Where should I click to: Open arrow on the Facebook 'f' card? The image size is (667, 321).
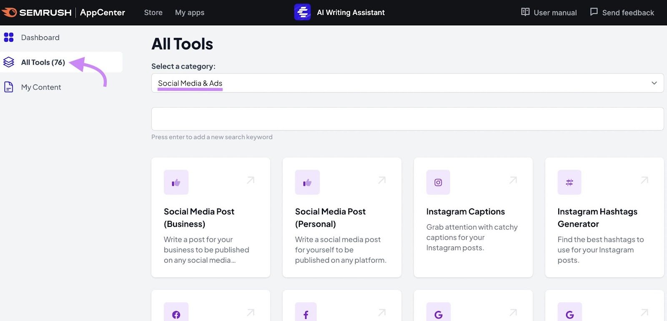[x=382, y=312]
